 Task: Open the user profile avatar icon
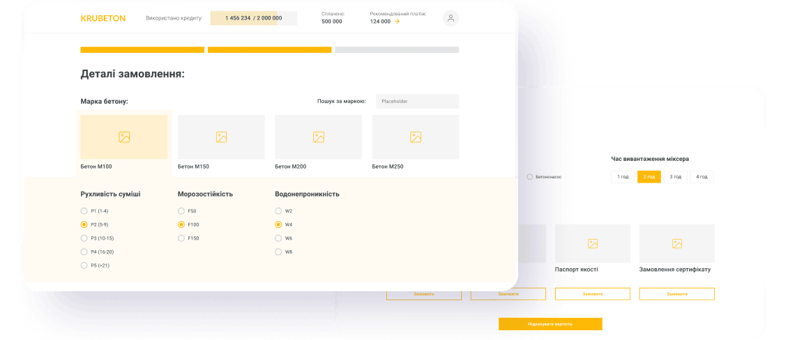[x=450, y=19]
